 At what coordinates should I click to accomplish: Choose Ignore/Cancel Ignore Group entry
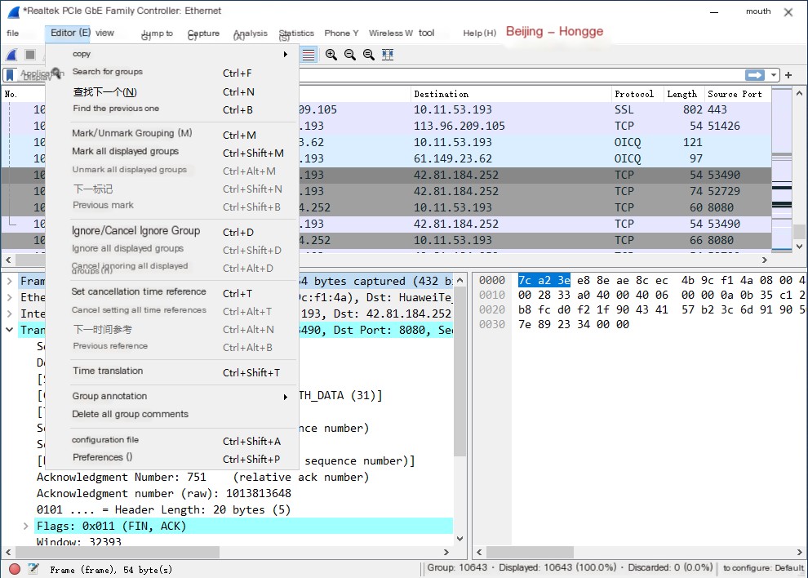pyautogui.click(x=173, y=231)
